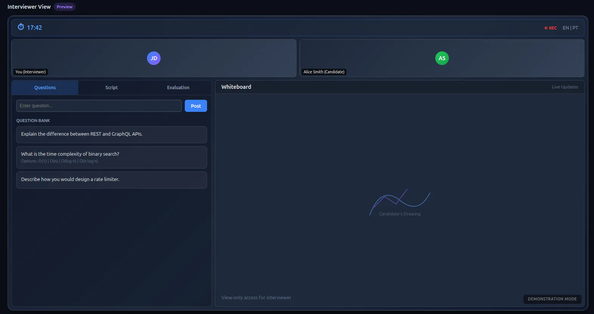This screenshot has width=594, height=314.
Task: Click the Alice Smith (Candidate) label
Action: (324, 72)
